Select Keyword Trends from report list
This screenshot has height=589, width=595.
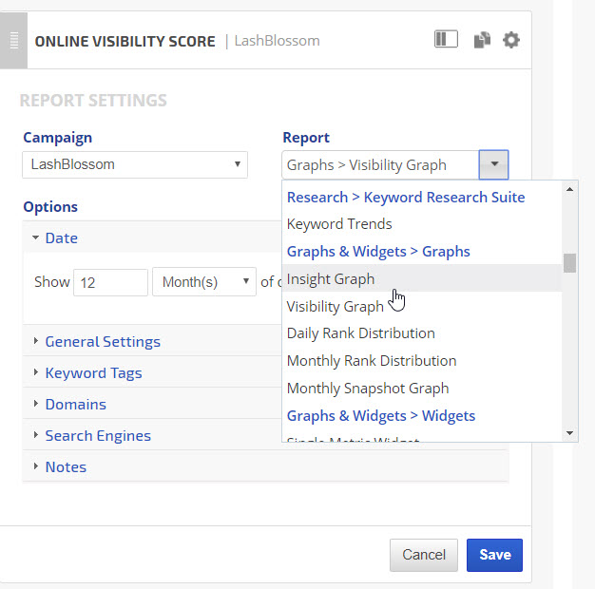[x=339, y=224]
